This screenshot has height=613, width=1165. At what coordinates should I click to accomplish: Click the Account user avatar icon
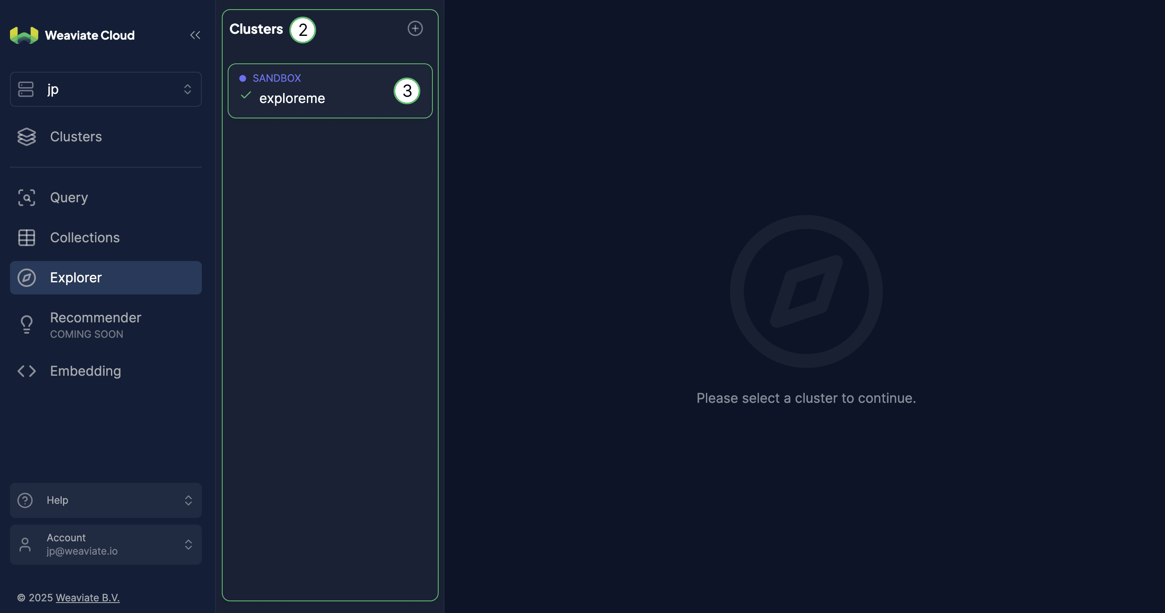point(25,545)
